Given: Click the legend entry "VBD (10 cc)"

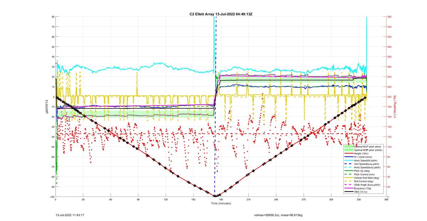Looking at the screenshot, I should click(x=360, y=192).
